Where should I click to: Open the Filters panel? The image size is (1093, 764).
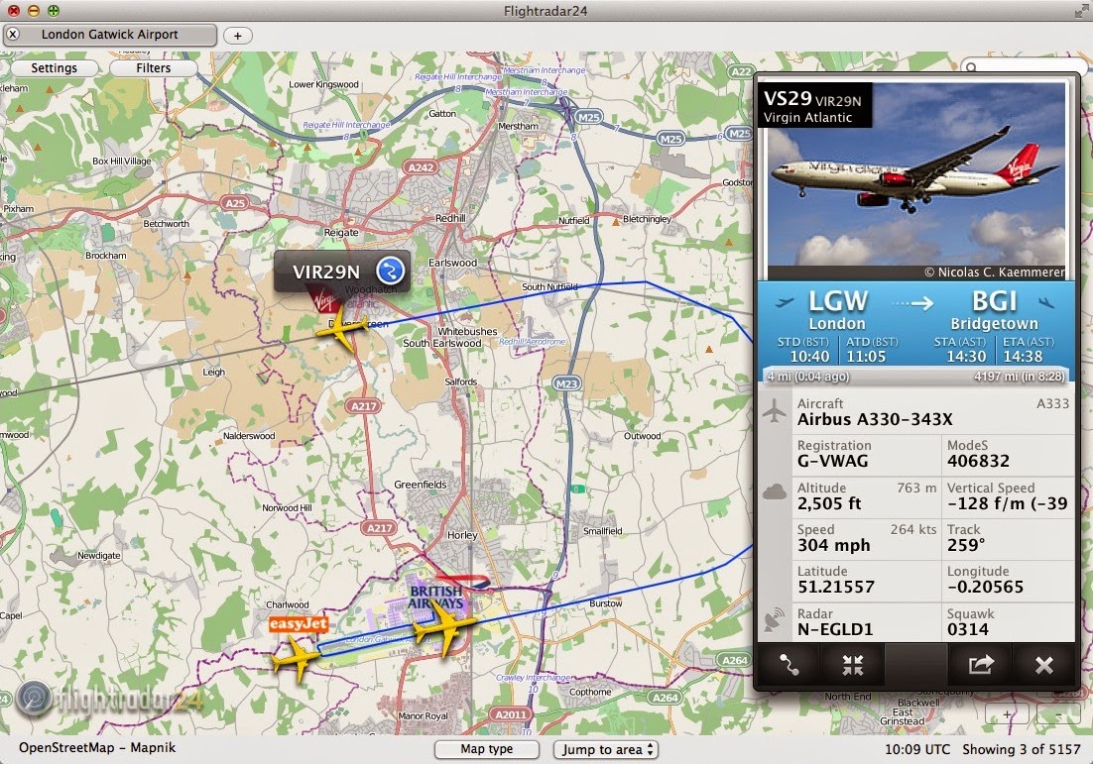click(154, 67)
